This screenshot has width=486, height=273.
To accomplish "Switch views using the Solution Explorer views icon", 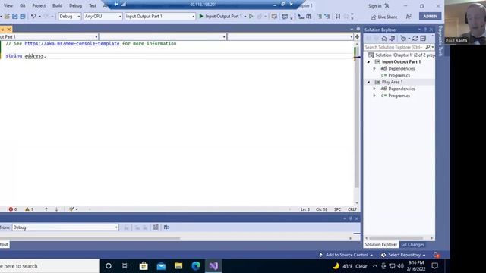I will click(x=392, y=39).
